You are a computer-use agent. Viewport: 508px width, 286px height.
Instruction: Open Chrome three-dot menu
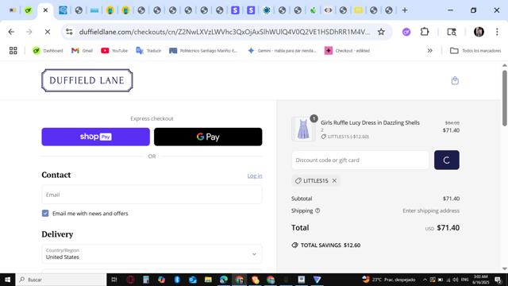tap(497, 32)
